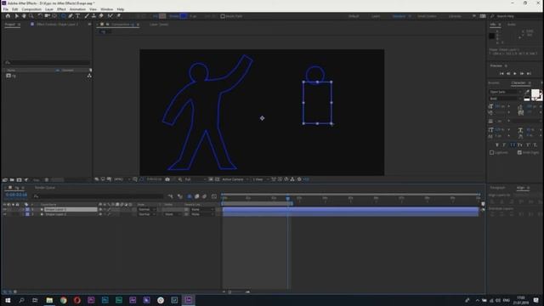Toggle region of interest in viewer bar
544x306 pixels.
211,179
